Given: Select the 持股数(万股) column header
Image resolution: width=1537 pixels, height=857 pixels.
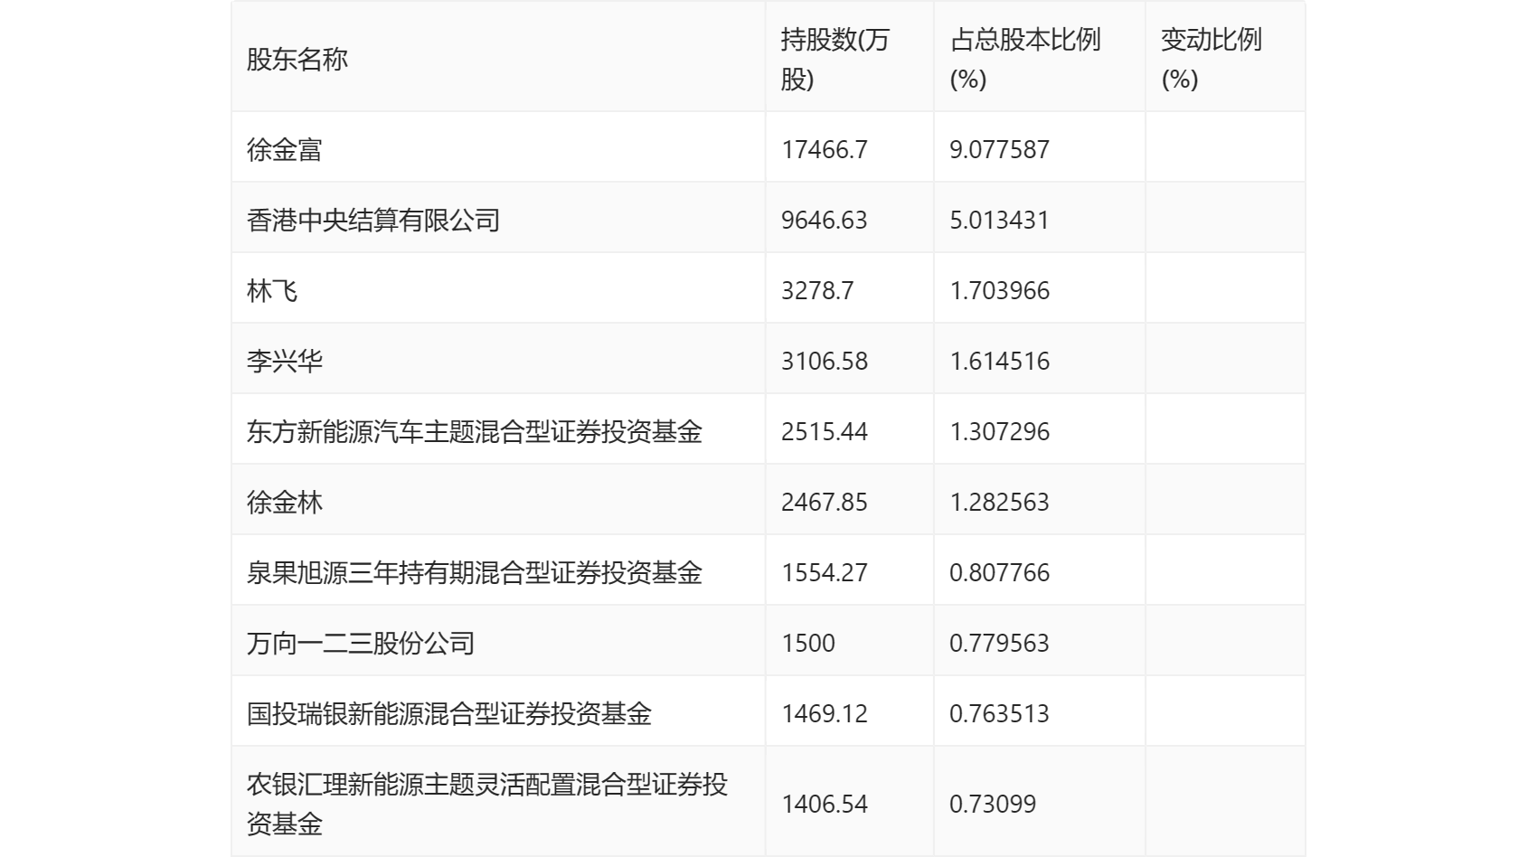Looking at the screenshot, I should (x=835, y=60).
